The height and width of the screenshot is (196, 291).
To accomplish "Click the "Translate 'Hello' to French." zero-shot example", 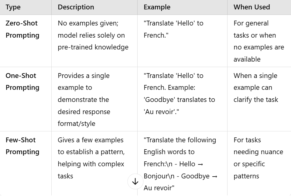I will (x=173, y=29).
